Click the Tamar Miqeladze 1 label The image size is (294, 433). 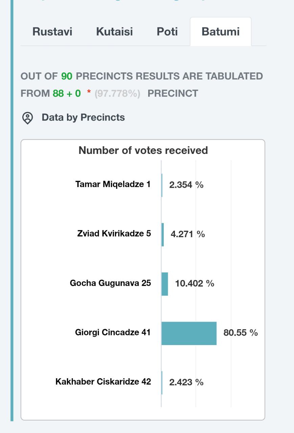click(113, 184)
